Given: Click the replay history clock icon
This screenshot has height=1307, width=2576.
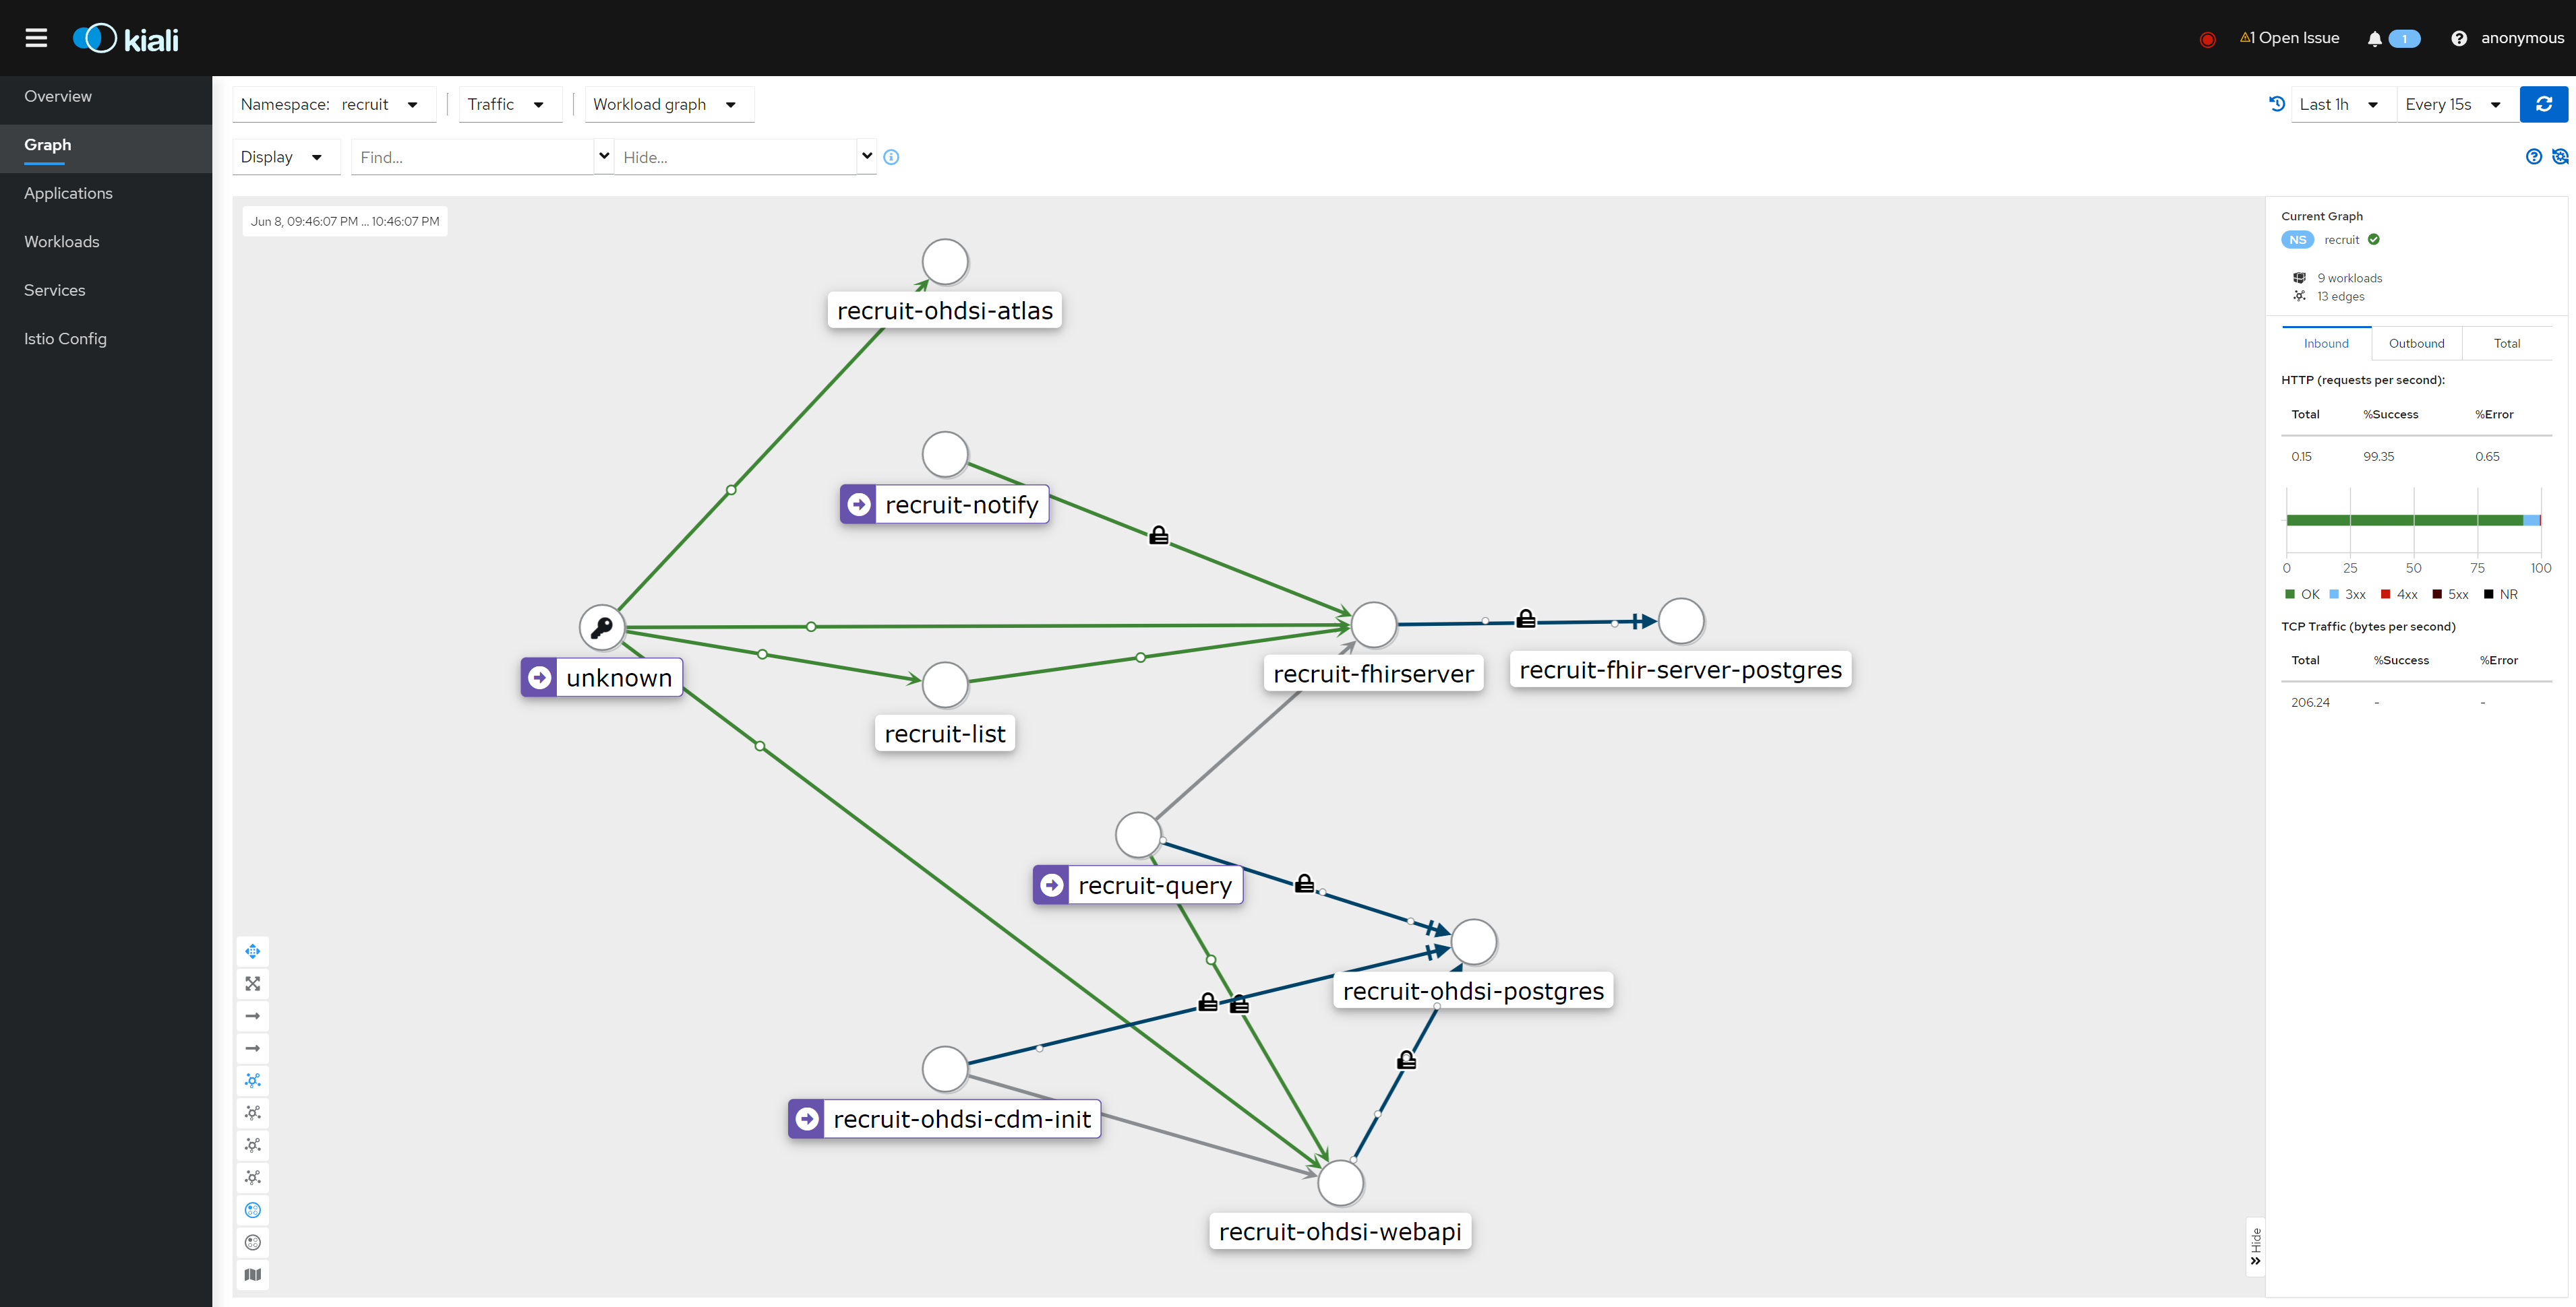Looking at the screenshot, I should (2277, 104).
